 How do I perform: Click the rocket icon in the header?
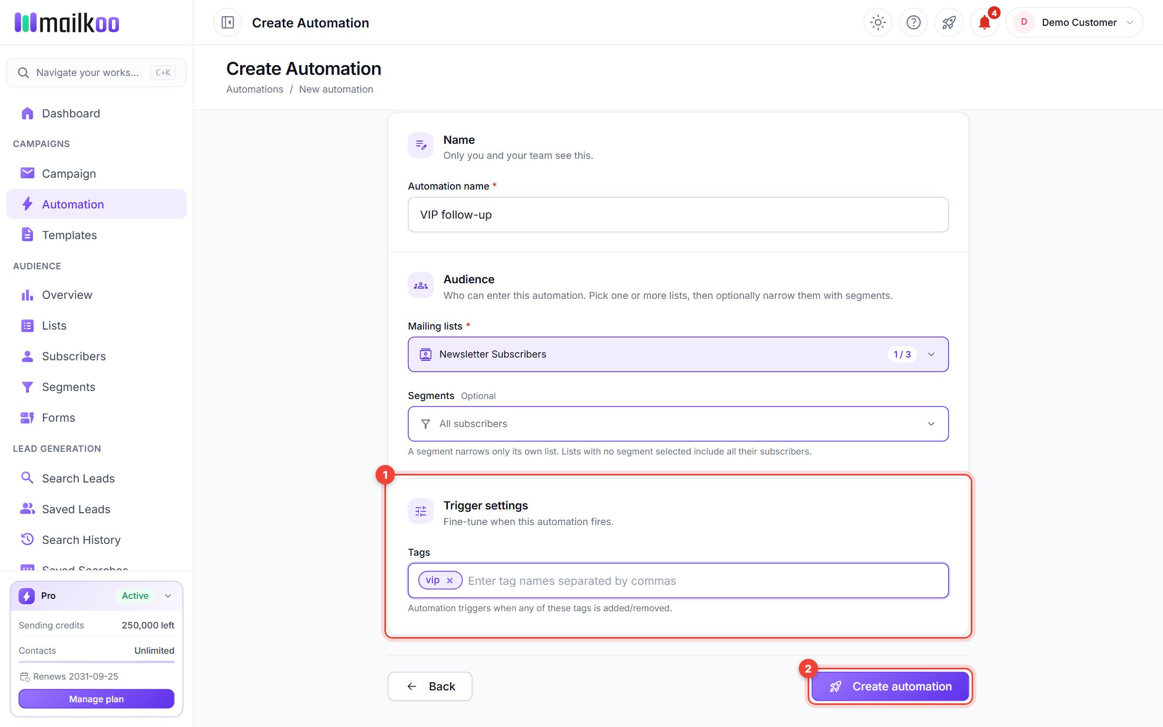pos(949,23)
